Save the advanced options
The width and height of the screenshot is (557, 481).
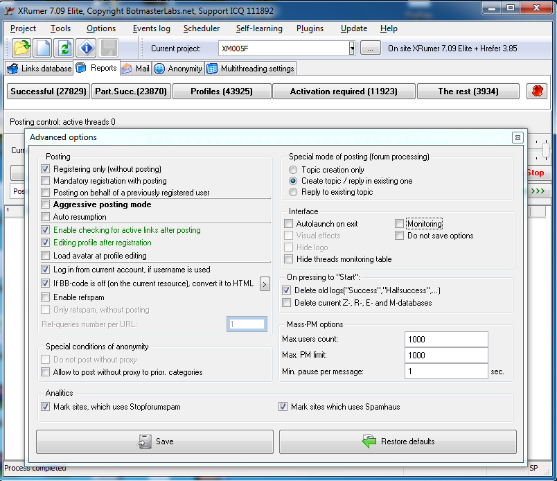point(155,441)
